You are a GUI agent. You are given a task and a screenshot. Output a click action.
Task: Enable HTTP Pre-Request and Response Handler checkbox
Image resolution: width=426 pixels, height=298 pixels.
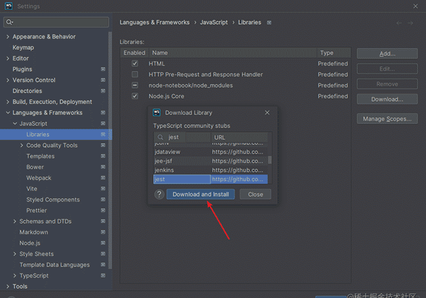coord(135,74)
